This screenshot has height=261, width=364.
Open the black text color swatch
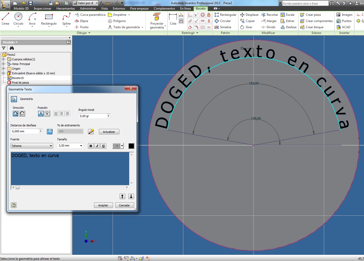pos(131,146)
